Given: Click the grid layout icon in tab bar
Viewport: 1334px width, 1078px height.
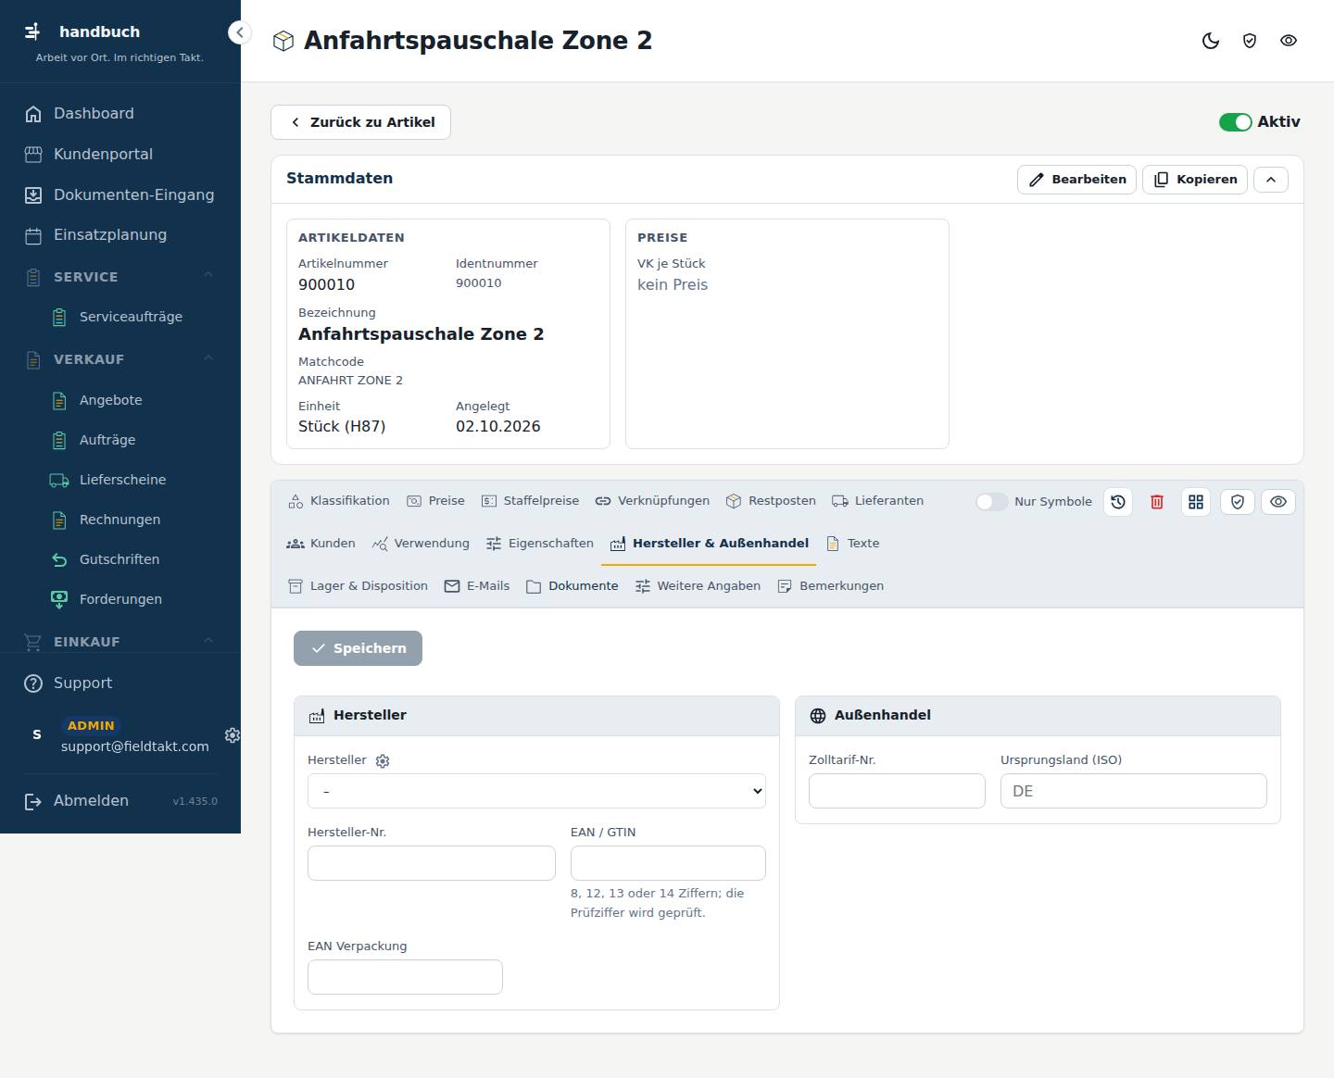Looking at the screenshot, I should point(1196,502).
